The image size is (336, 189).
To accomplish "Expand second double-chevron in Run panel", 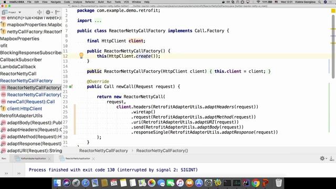I will point(19,173).
